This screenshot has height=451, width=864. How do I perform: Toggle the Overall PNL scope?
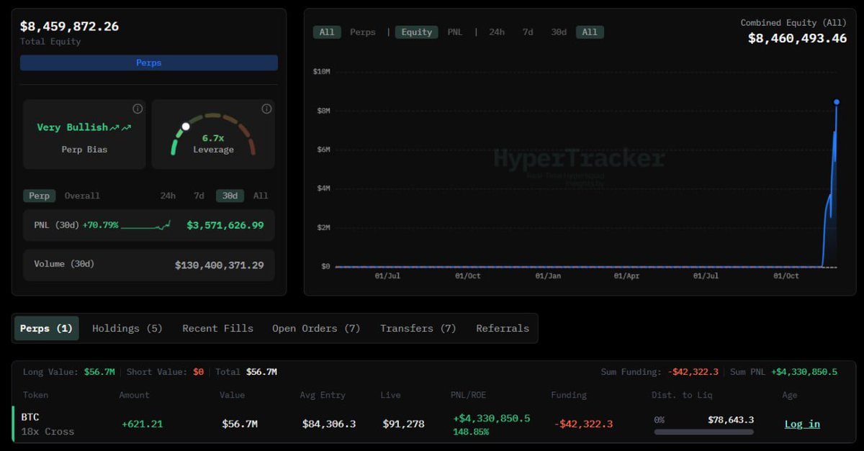pyautogui.click(x=82, y=196)
